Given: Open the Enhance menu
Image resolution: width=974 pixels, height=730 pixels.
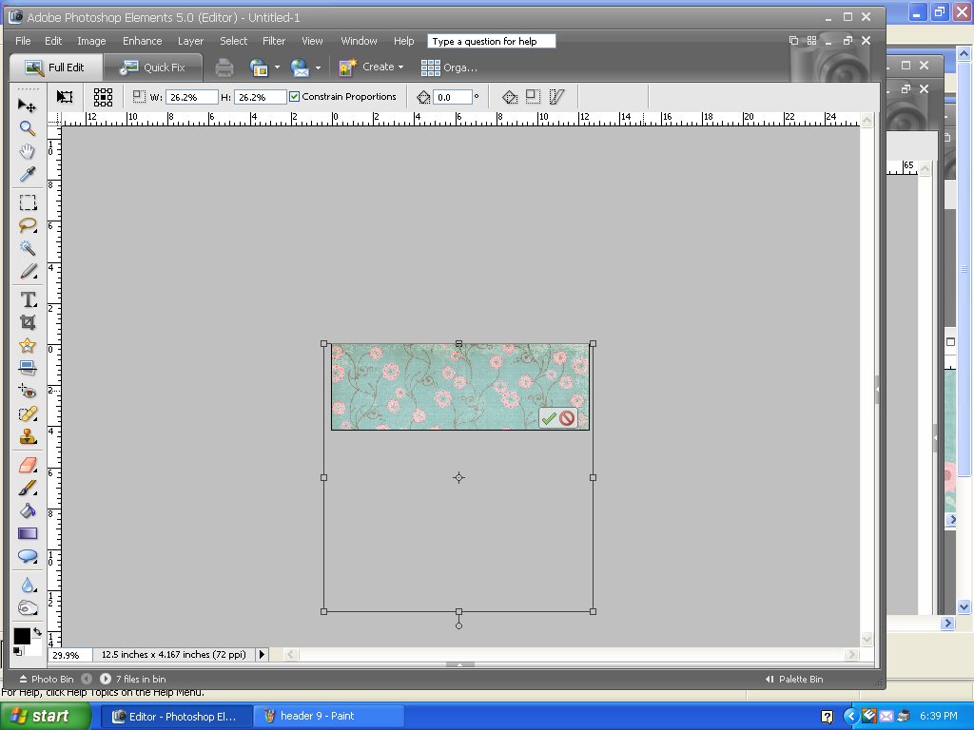Looking at the screenshot, I should (x=143, y=41).
